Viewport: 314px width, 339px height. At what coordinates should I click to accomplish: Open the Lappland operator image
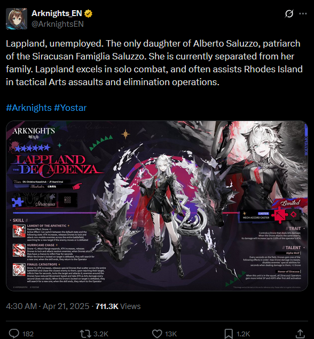157,206
